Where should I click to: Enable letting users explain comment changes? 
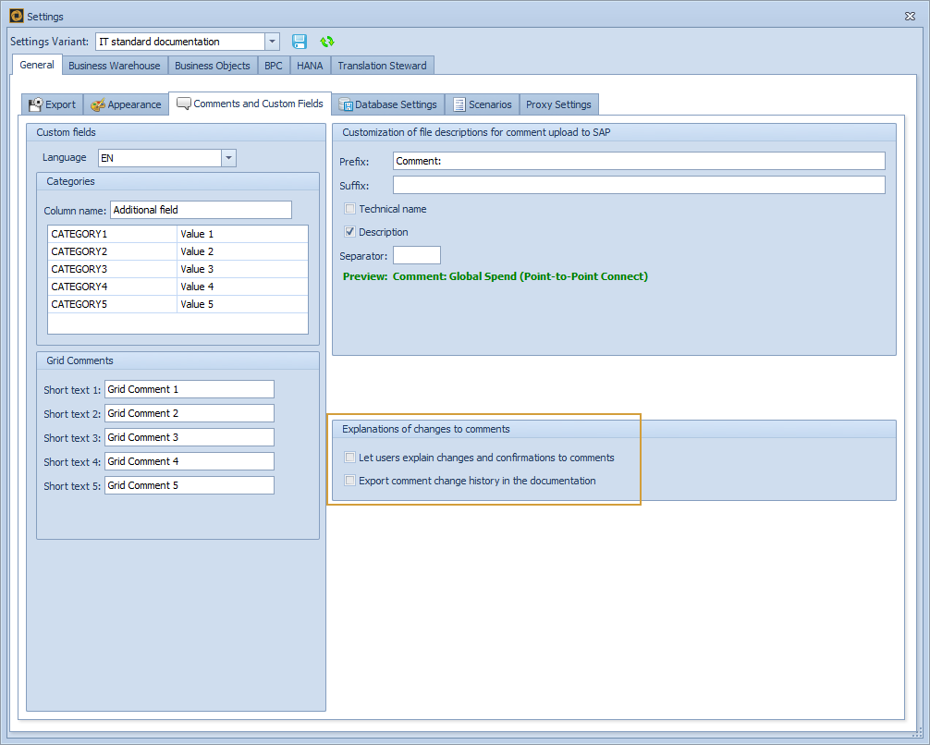point(350,458)
